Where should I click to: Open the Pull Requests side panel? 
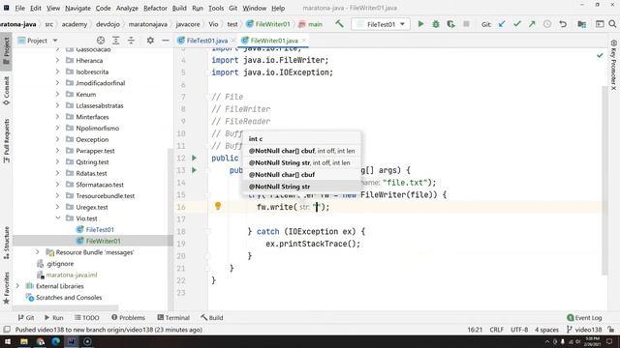pyautogui.click(x=7, y=141)
